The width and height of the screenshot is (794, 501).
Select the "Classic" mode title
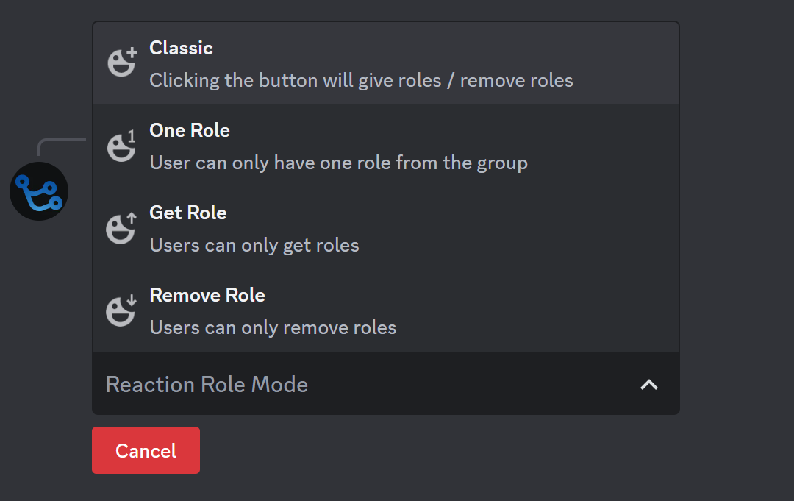[x=181, y=48]
